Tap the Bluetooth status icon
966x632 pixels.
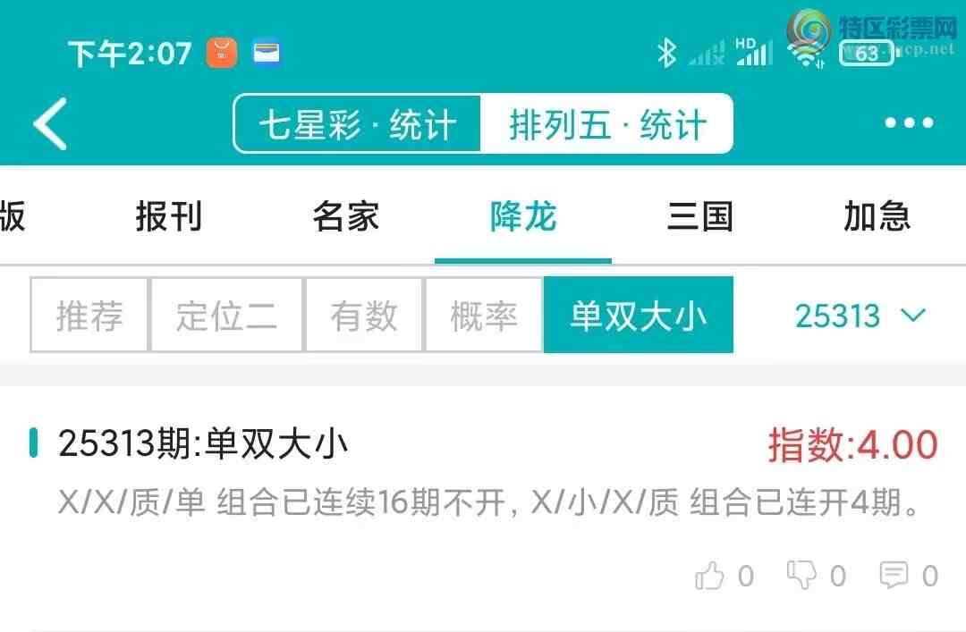[x=666, y=53]
